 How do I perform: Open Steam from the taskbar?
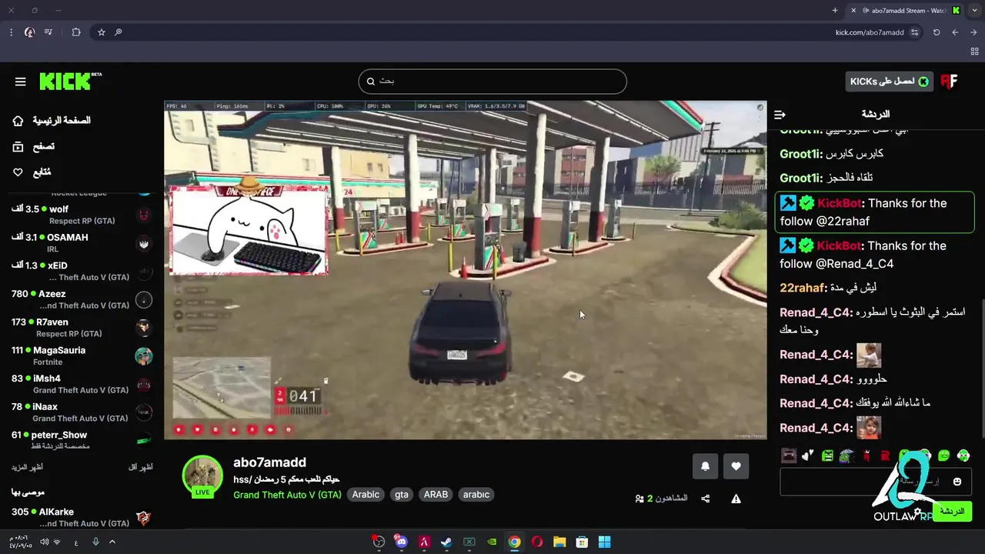pos(446,542)
